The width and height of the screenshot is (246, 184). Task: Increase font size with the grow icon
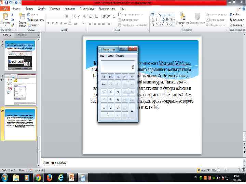coord(75,16)
